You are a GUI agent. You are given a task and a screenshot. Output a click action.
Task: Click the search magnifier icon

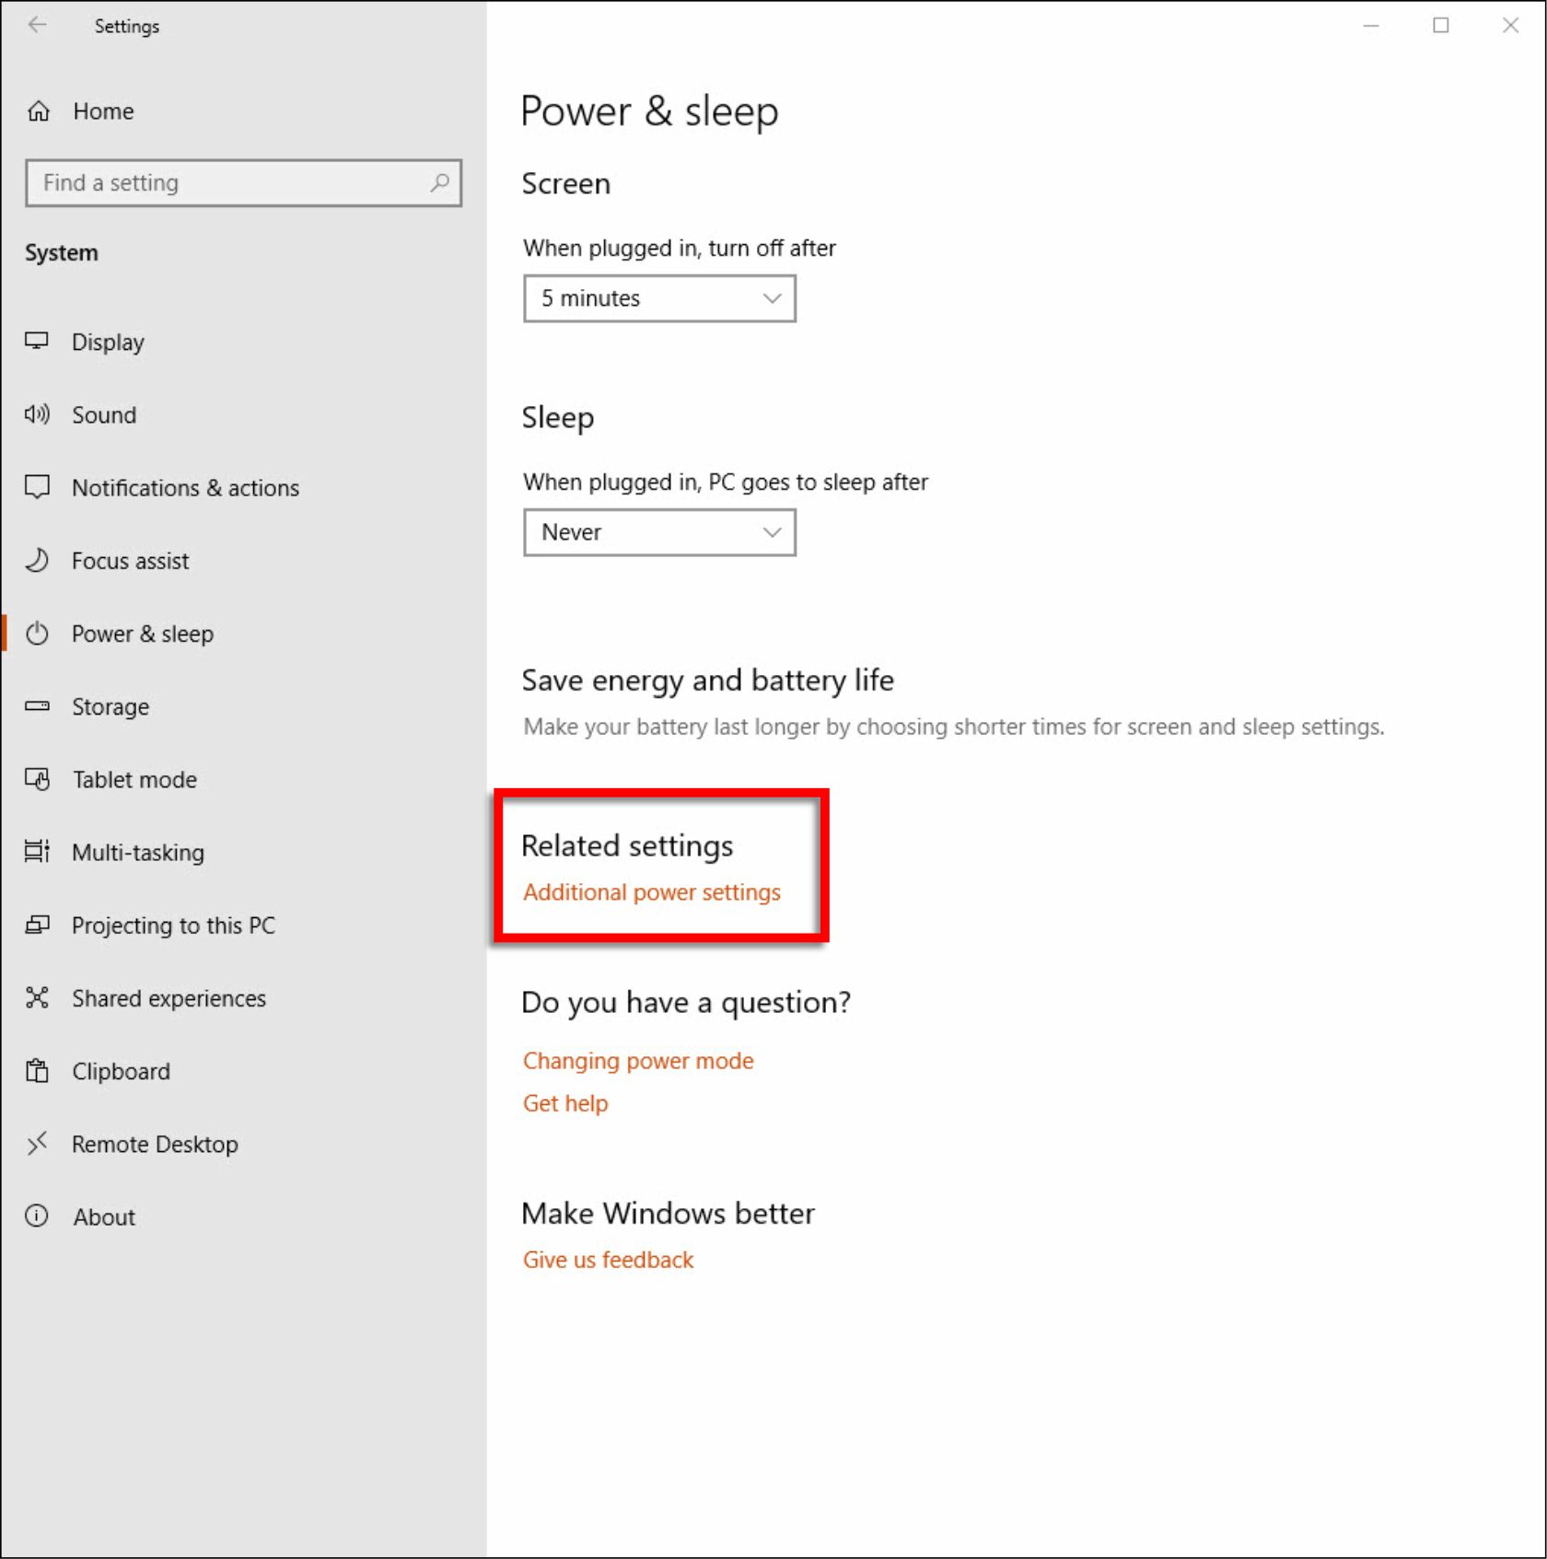(439, 182)
